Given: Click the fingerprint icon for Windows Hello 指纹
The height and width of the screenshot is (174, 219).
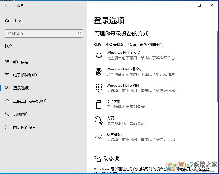Looking at the screenshot, I should (99, 72).
